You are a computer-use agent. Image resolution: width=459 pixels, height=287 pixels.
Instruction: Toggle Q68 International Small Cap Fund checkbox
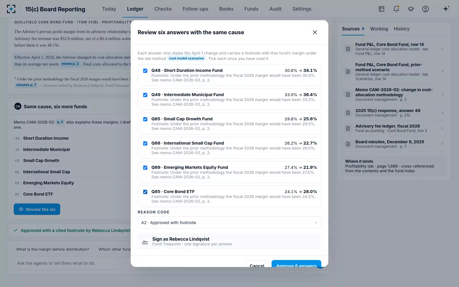145,143
